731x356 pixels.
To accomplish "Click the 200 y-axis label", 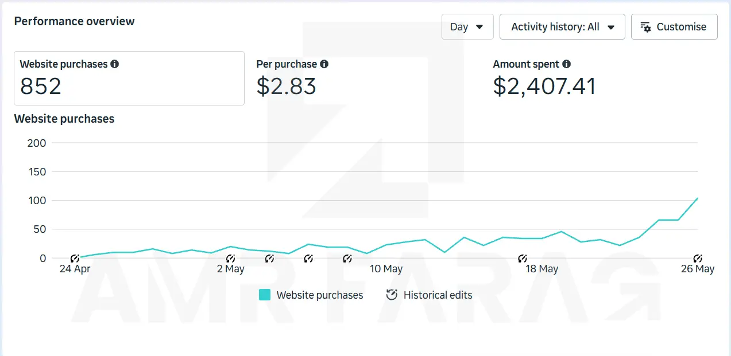I will click(37, 143).
